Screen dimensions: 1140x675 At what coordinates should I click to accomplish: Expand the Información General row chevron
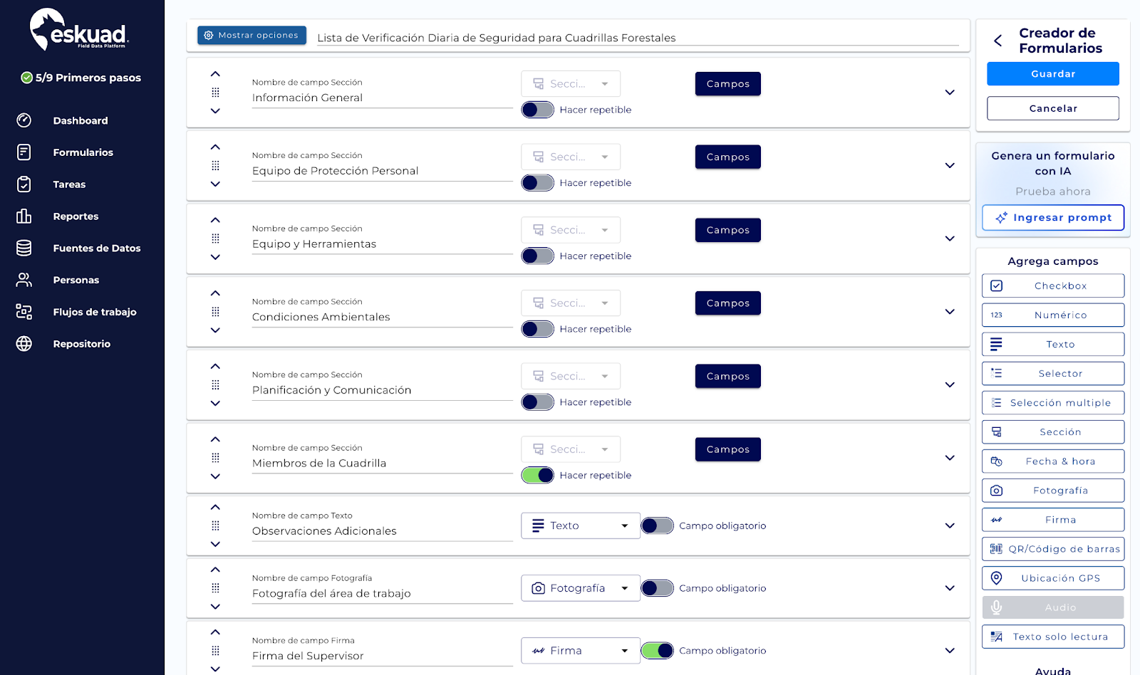(950, 93)
